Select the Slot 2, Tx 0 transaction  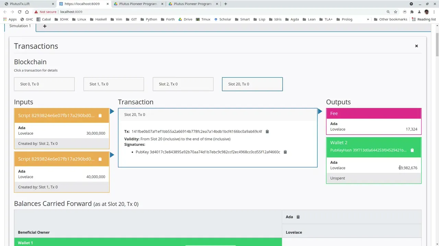coord(183,84)
